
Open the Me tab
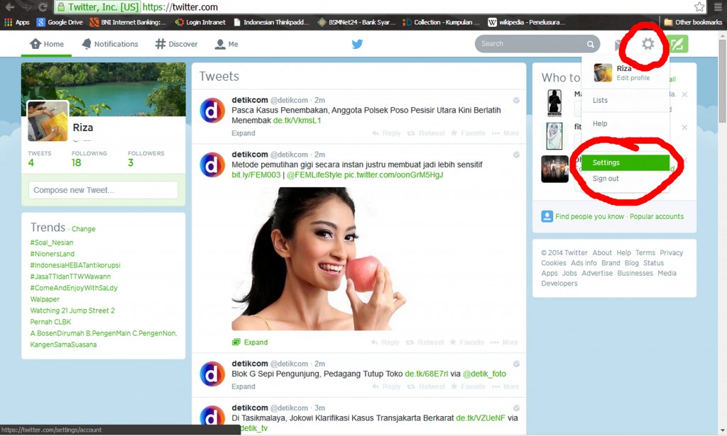(x=226, y=44)
